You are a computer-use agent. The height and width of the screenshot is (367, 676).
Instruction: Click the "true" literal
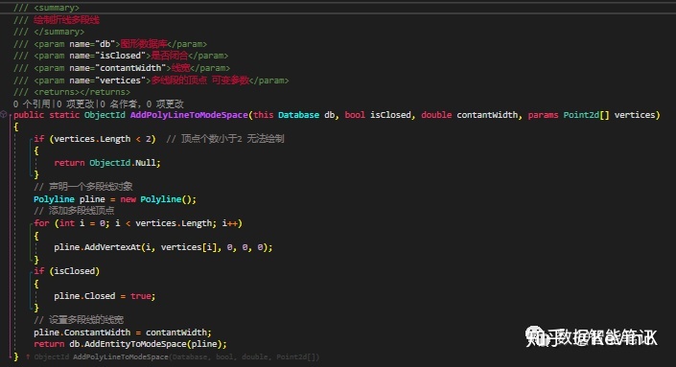tap(141, 296)
